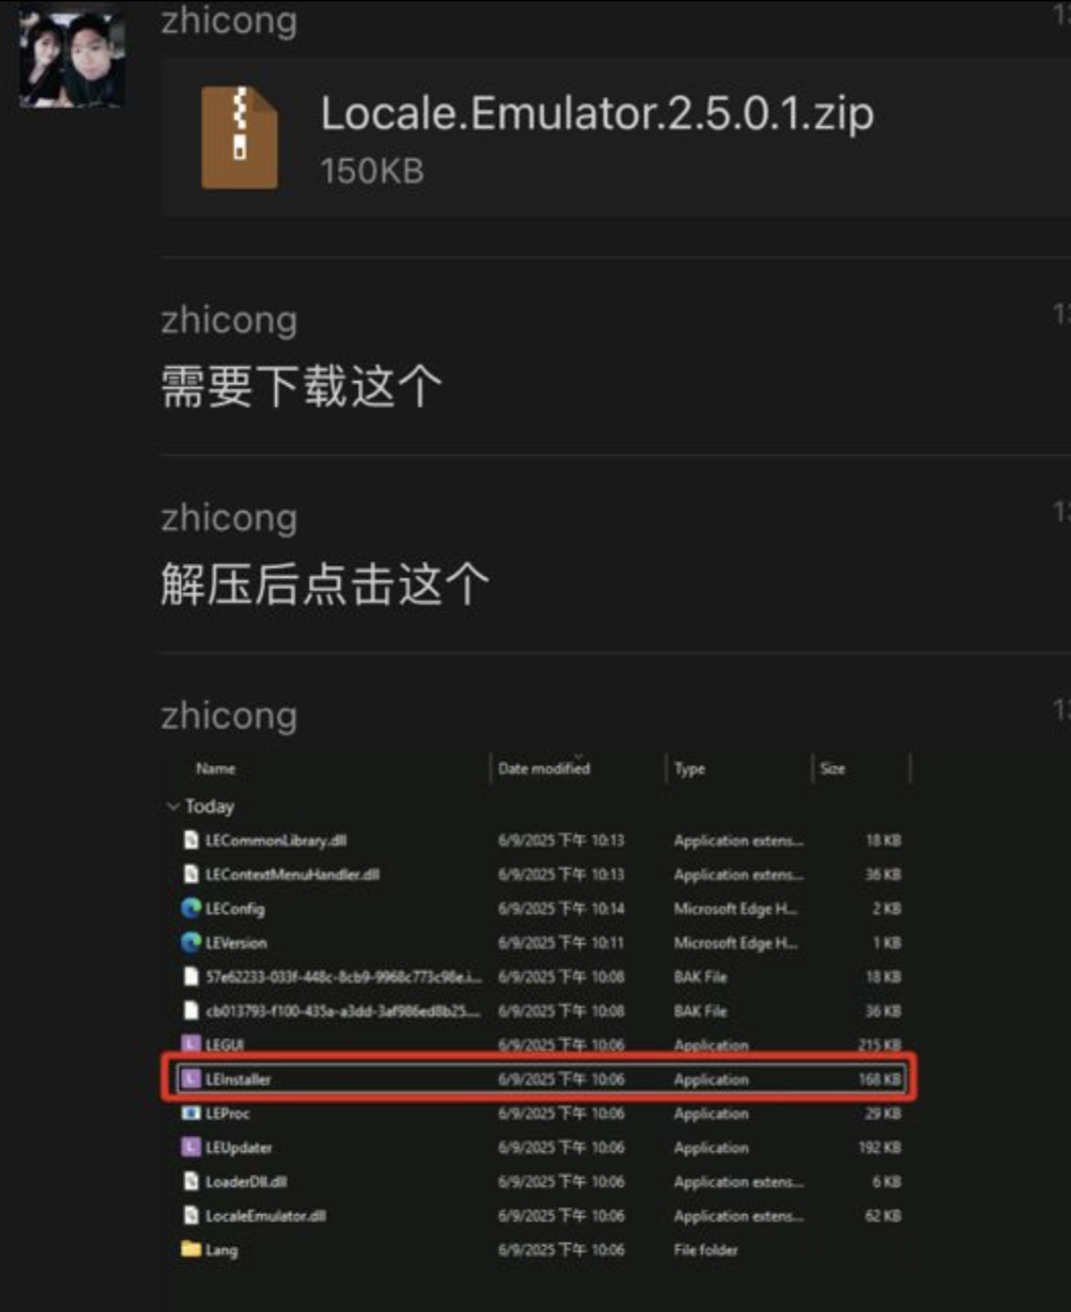This screenshot has height=1312, width=1071.
Task: Click the 62 KB size of LocaleEmulator.dll
Action: coord(883,1216)
